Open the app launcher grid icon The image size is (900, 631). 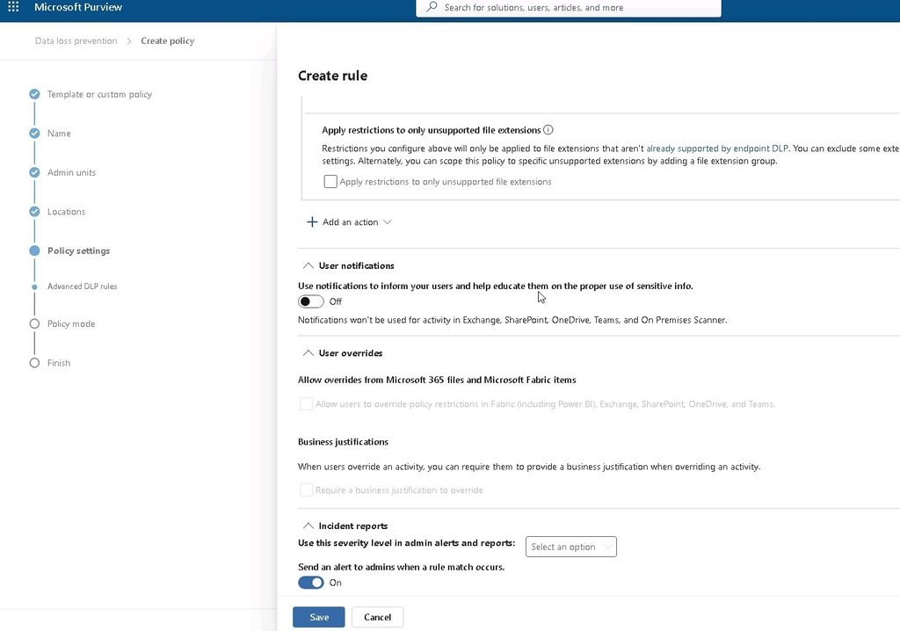point(13,7)
